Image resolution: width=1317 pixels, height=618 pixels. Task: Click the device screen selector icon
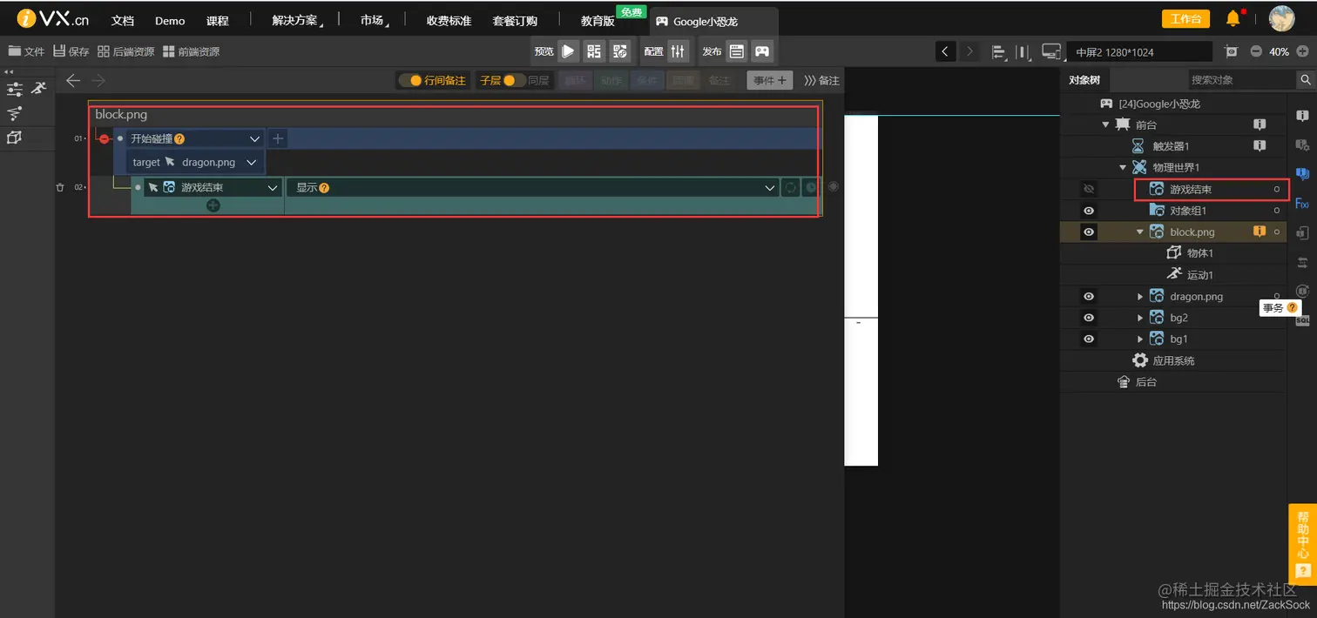point(1052,51)
